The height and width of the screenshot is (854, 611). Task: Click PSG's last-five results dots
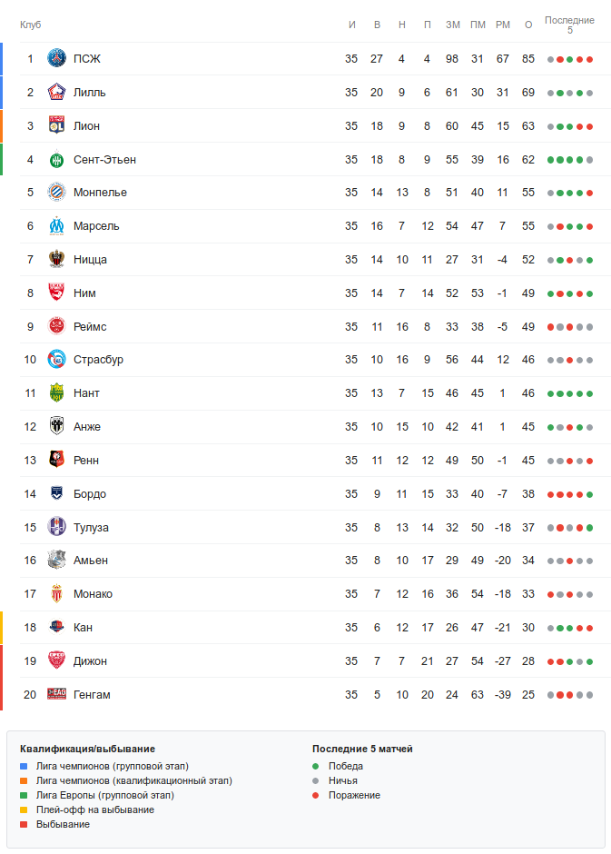[x=569, y=59]
